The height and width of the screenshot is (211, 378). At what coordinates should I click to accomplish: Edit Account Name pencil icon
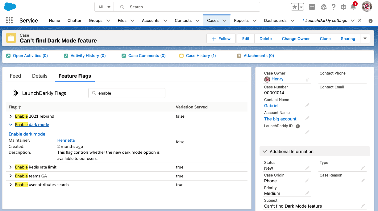[x=307, y=118]
